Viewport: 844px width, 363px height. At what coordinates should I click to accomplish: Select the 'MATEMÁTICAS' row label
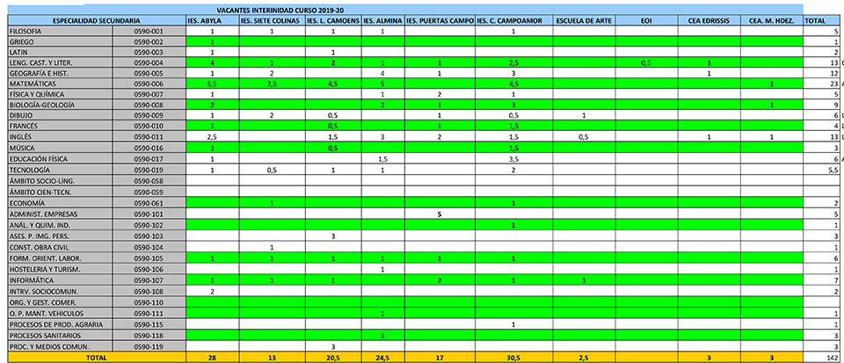point(61,83)
